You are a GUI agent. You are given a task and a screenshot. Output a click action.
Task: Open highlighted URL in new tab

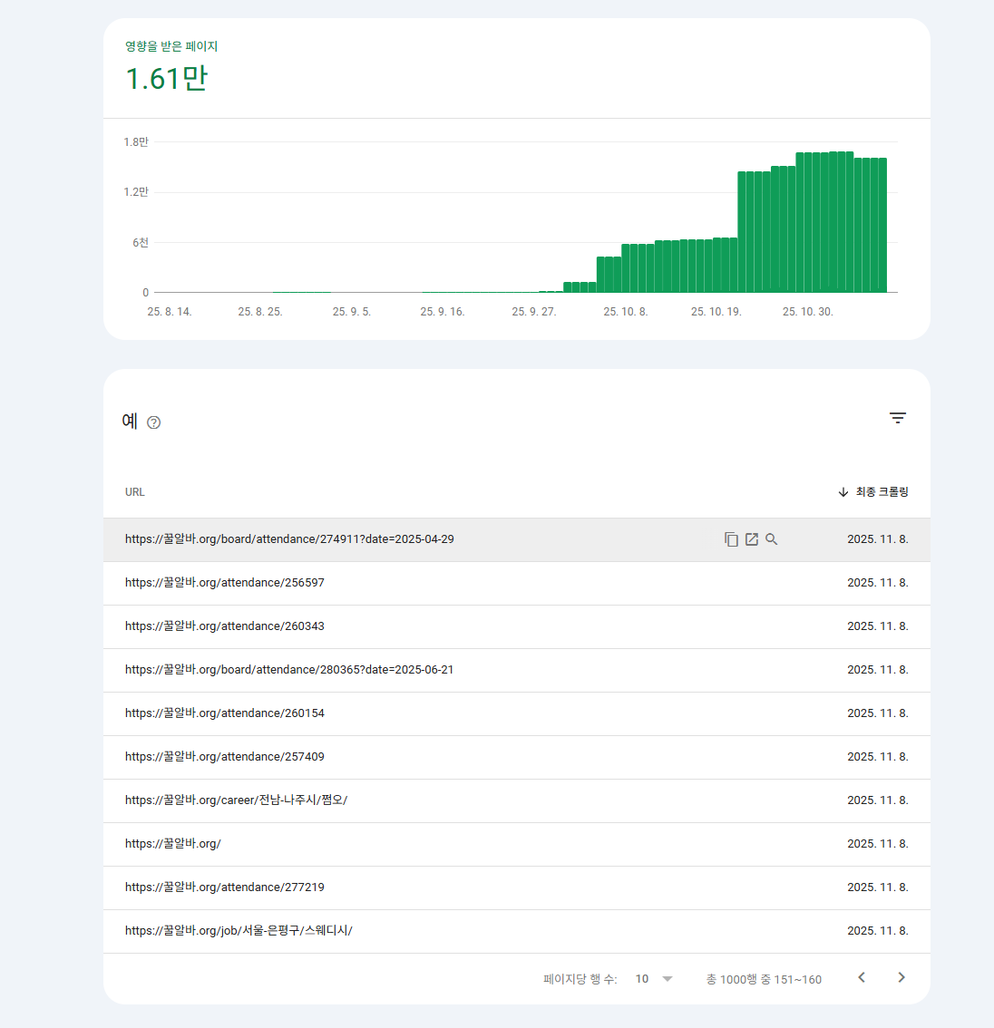751,539
